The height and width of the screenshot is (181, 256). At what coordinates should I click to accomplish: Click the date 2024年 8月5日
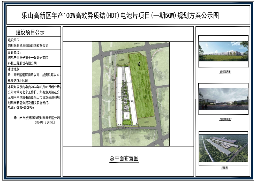tap(45, 123)
